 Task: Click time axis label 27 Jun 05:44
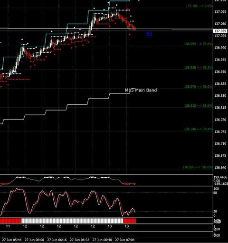pos(12,240)
